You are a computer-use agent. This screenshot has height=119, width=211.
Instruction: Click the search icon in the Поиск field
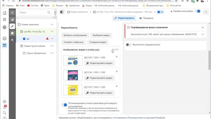tap(49, 13)
